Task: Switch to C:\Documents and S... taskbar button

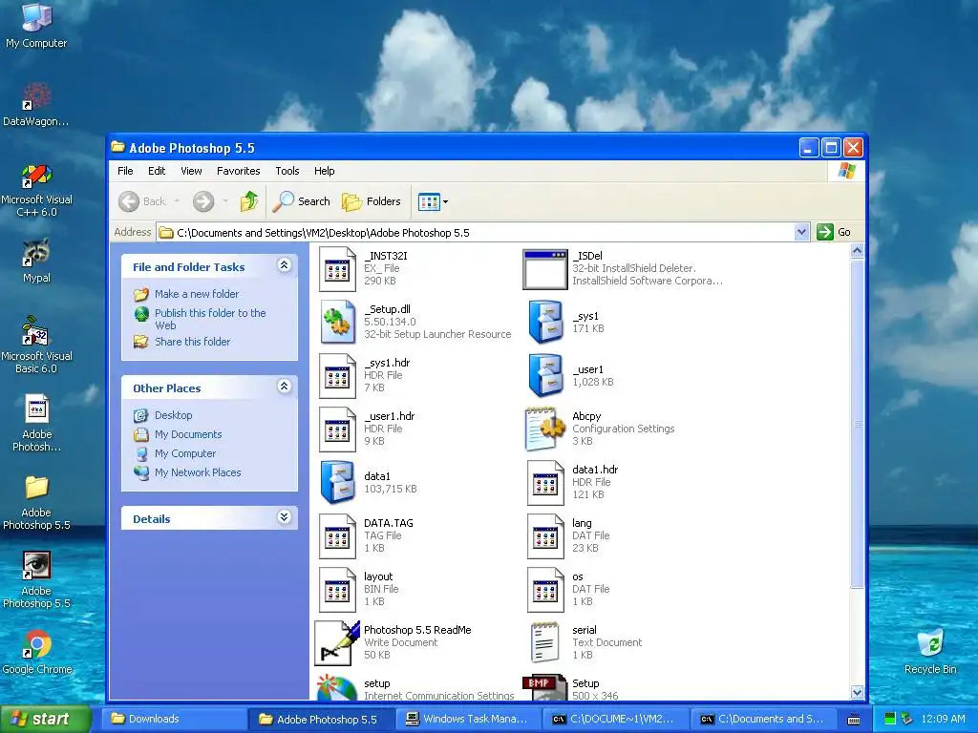Action: (x=764, y=719)
